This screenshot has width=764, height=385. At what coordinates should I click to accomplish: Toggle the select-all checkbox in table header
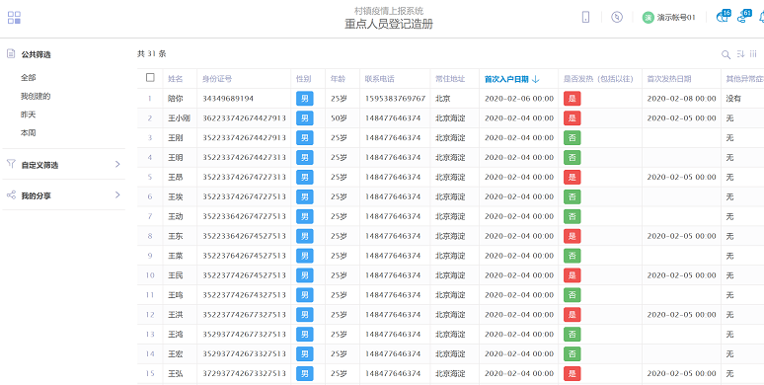(150, 77)
